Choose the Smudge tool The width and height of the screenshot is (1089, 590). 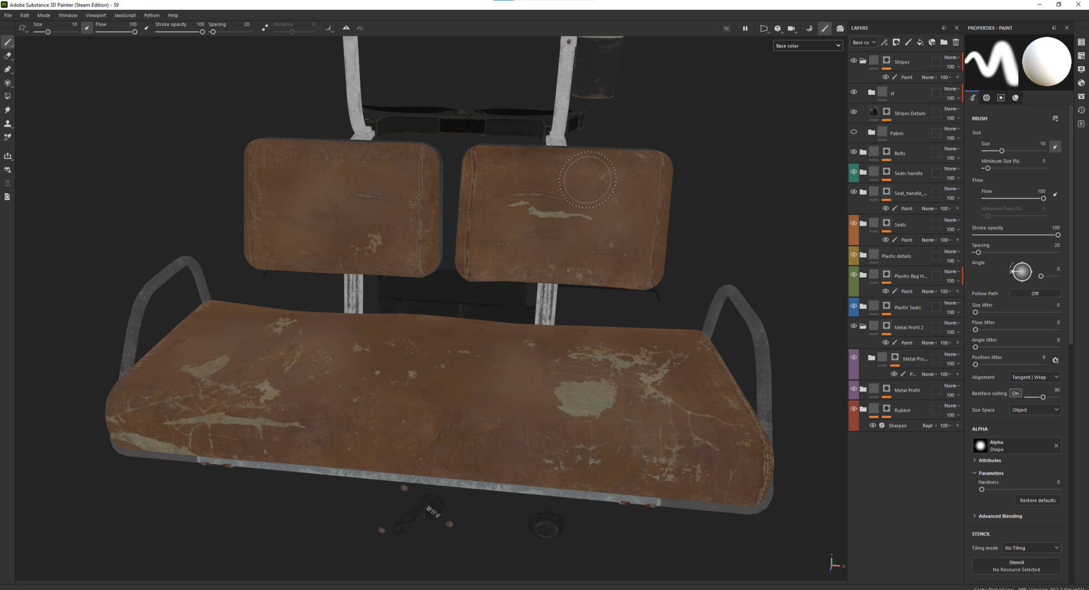[x=8, y=110]
